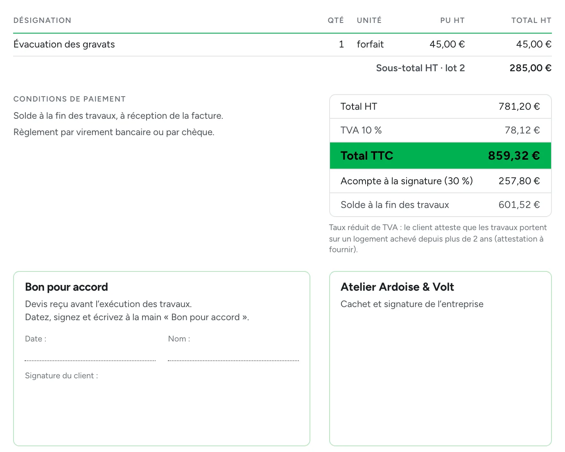Click the QTÉ column header
Screen dimensions: 565x452
click(336, 20)
